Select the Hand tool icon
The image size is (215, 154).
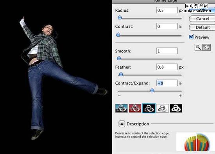(206, 47)
